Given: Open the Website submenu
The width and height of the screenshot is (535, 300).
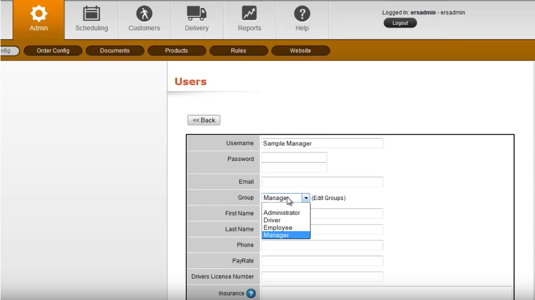Looking at the screenshot, I should 300,50.
